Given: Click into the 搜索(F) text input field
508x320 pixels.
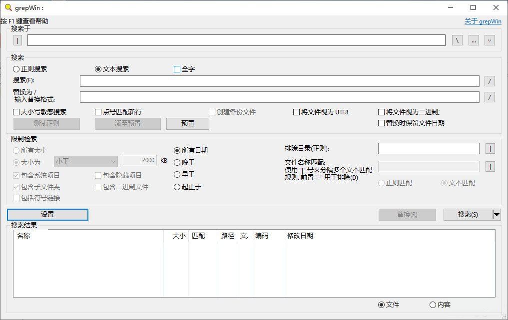Looking at the screenshot, I should [x=279, y=81].
